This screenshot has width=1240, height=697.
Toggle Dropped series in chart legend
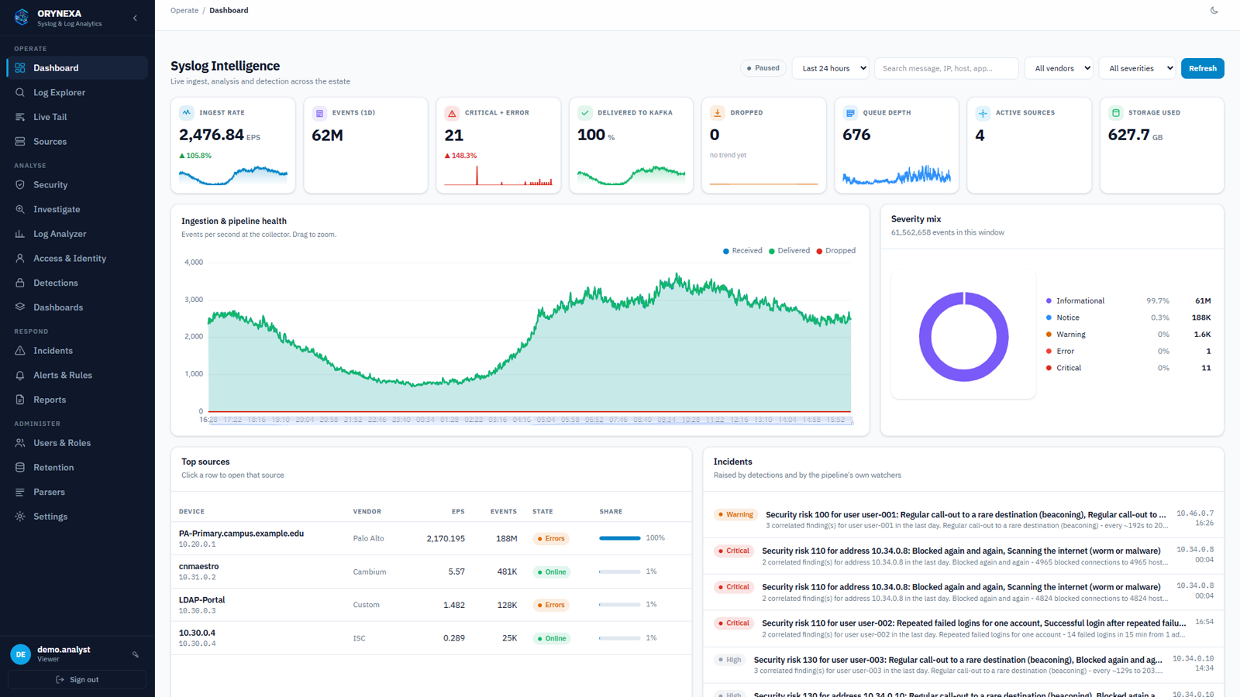coord(836,251)
